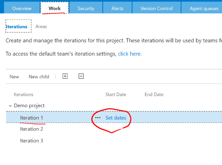Switch to the Areas sub-tab
222x165 pixels.
tap(41, 27)
